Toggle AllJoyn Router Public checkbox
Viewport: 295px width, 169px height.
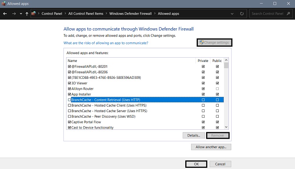click(x=217, y=89)
